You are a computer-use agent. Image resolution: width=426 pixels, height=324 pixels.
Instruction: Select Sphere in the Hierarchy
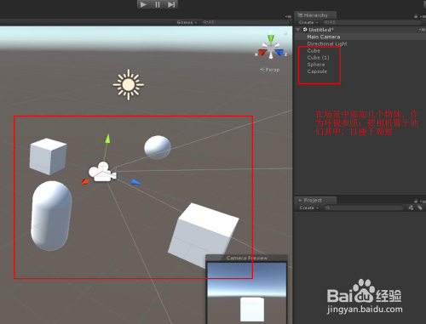click(x=316, y=65)
